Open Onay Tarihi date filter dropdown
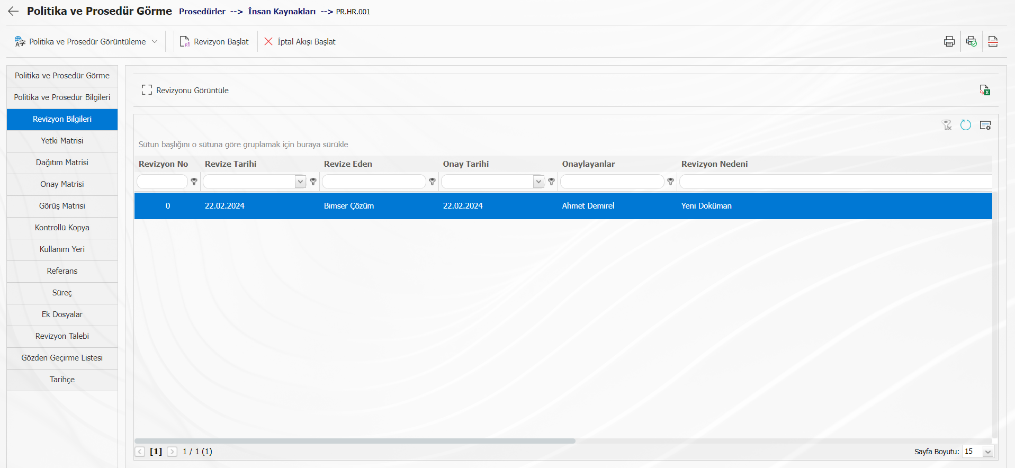 coord(538,182)
